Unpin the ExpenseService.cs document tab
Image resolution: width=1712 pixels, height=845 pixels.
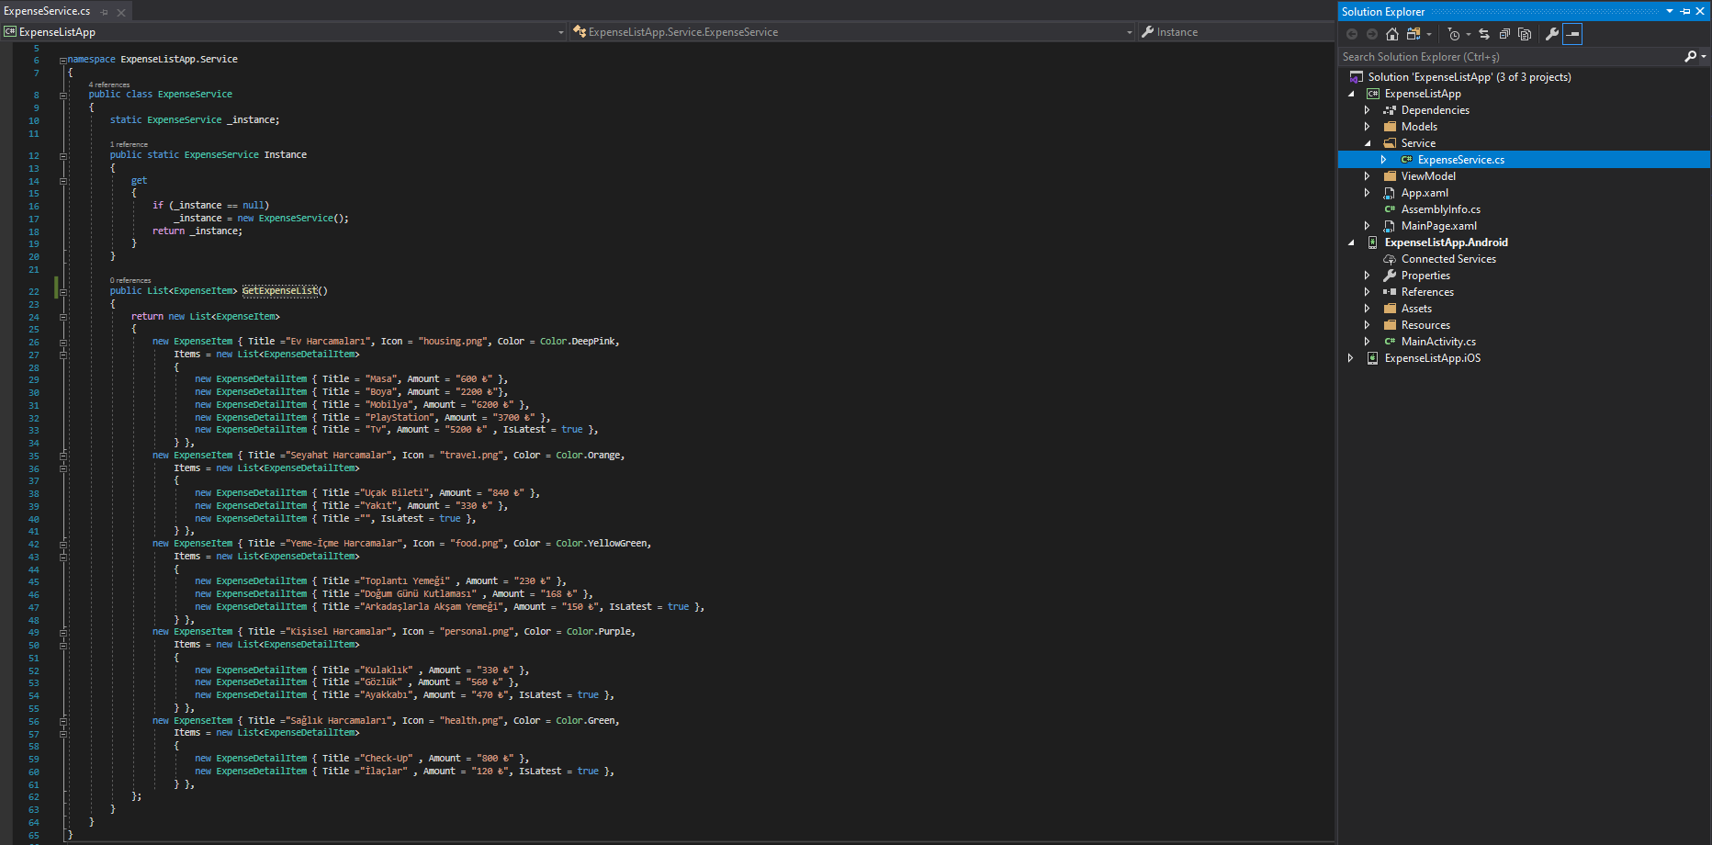104,13
